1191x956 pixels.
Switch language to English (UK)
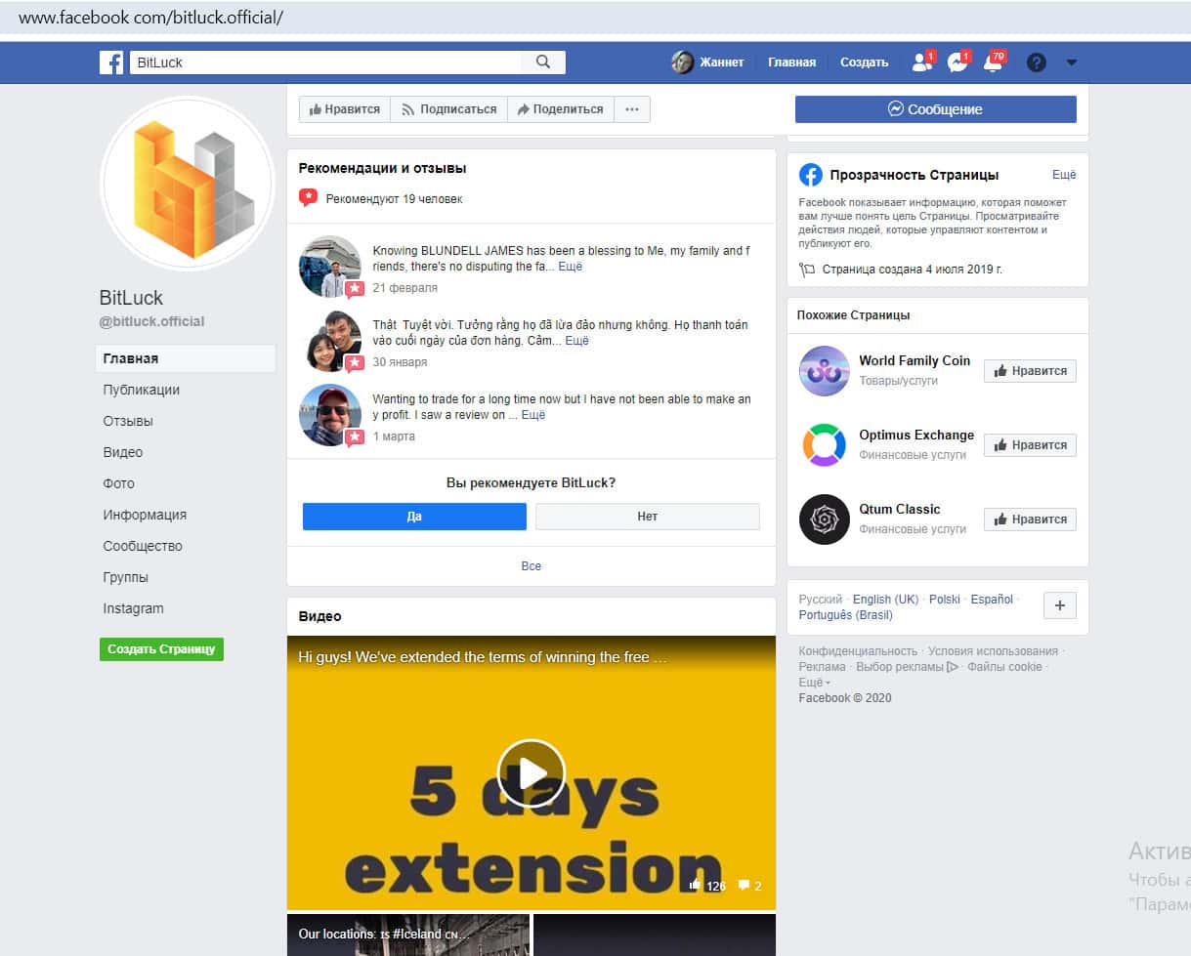885,600
